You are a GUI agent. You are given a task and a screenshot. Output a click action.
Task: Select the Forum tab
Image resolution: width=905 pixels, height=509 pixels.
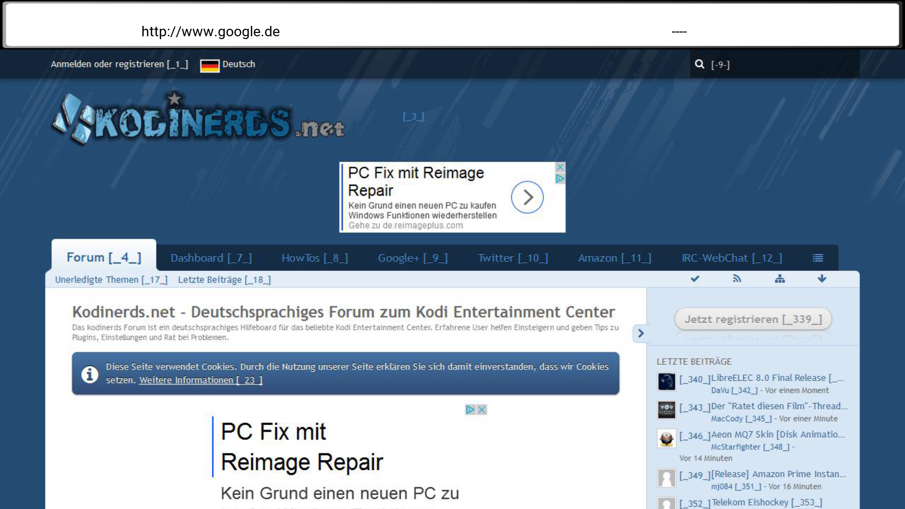[x=104, y=257]
